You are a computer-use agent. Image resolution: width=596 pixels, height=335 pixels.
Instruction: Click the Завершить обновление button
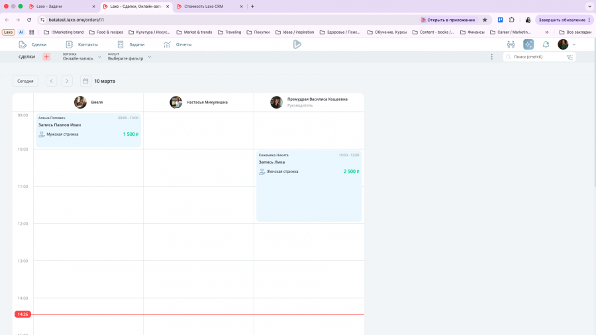tap(564, 20)
